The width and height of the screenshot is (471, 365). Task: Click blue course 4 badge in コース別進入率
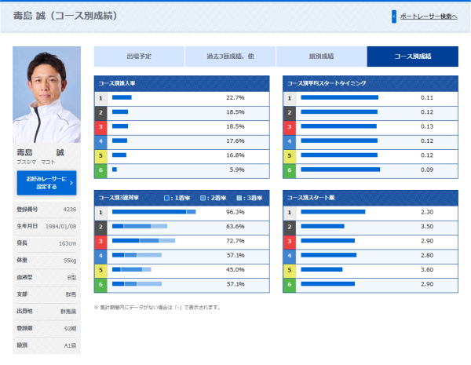(x=101, y=141)
